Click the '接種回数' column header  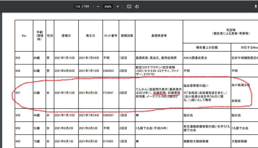pyautogui.click(x=127, y=36)
